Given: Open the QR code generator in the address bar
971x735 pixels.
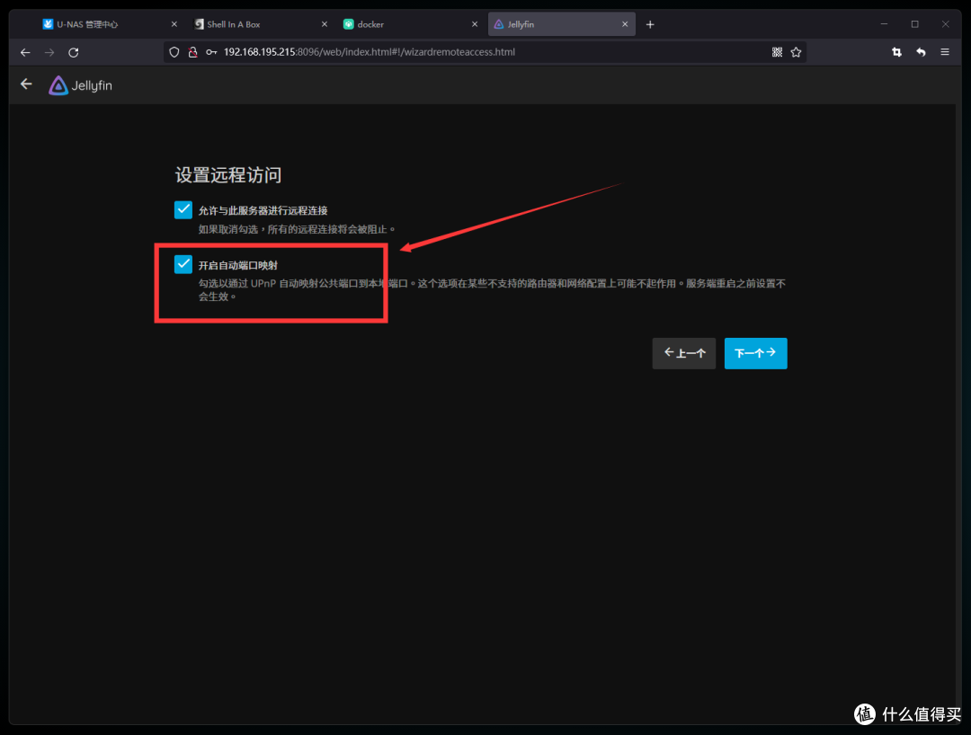Looking at the screenshot, I should [x=777, y=52].
